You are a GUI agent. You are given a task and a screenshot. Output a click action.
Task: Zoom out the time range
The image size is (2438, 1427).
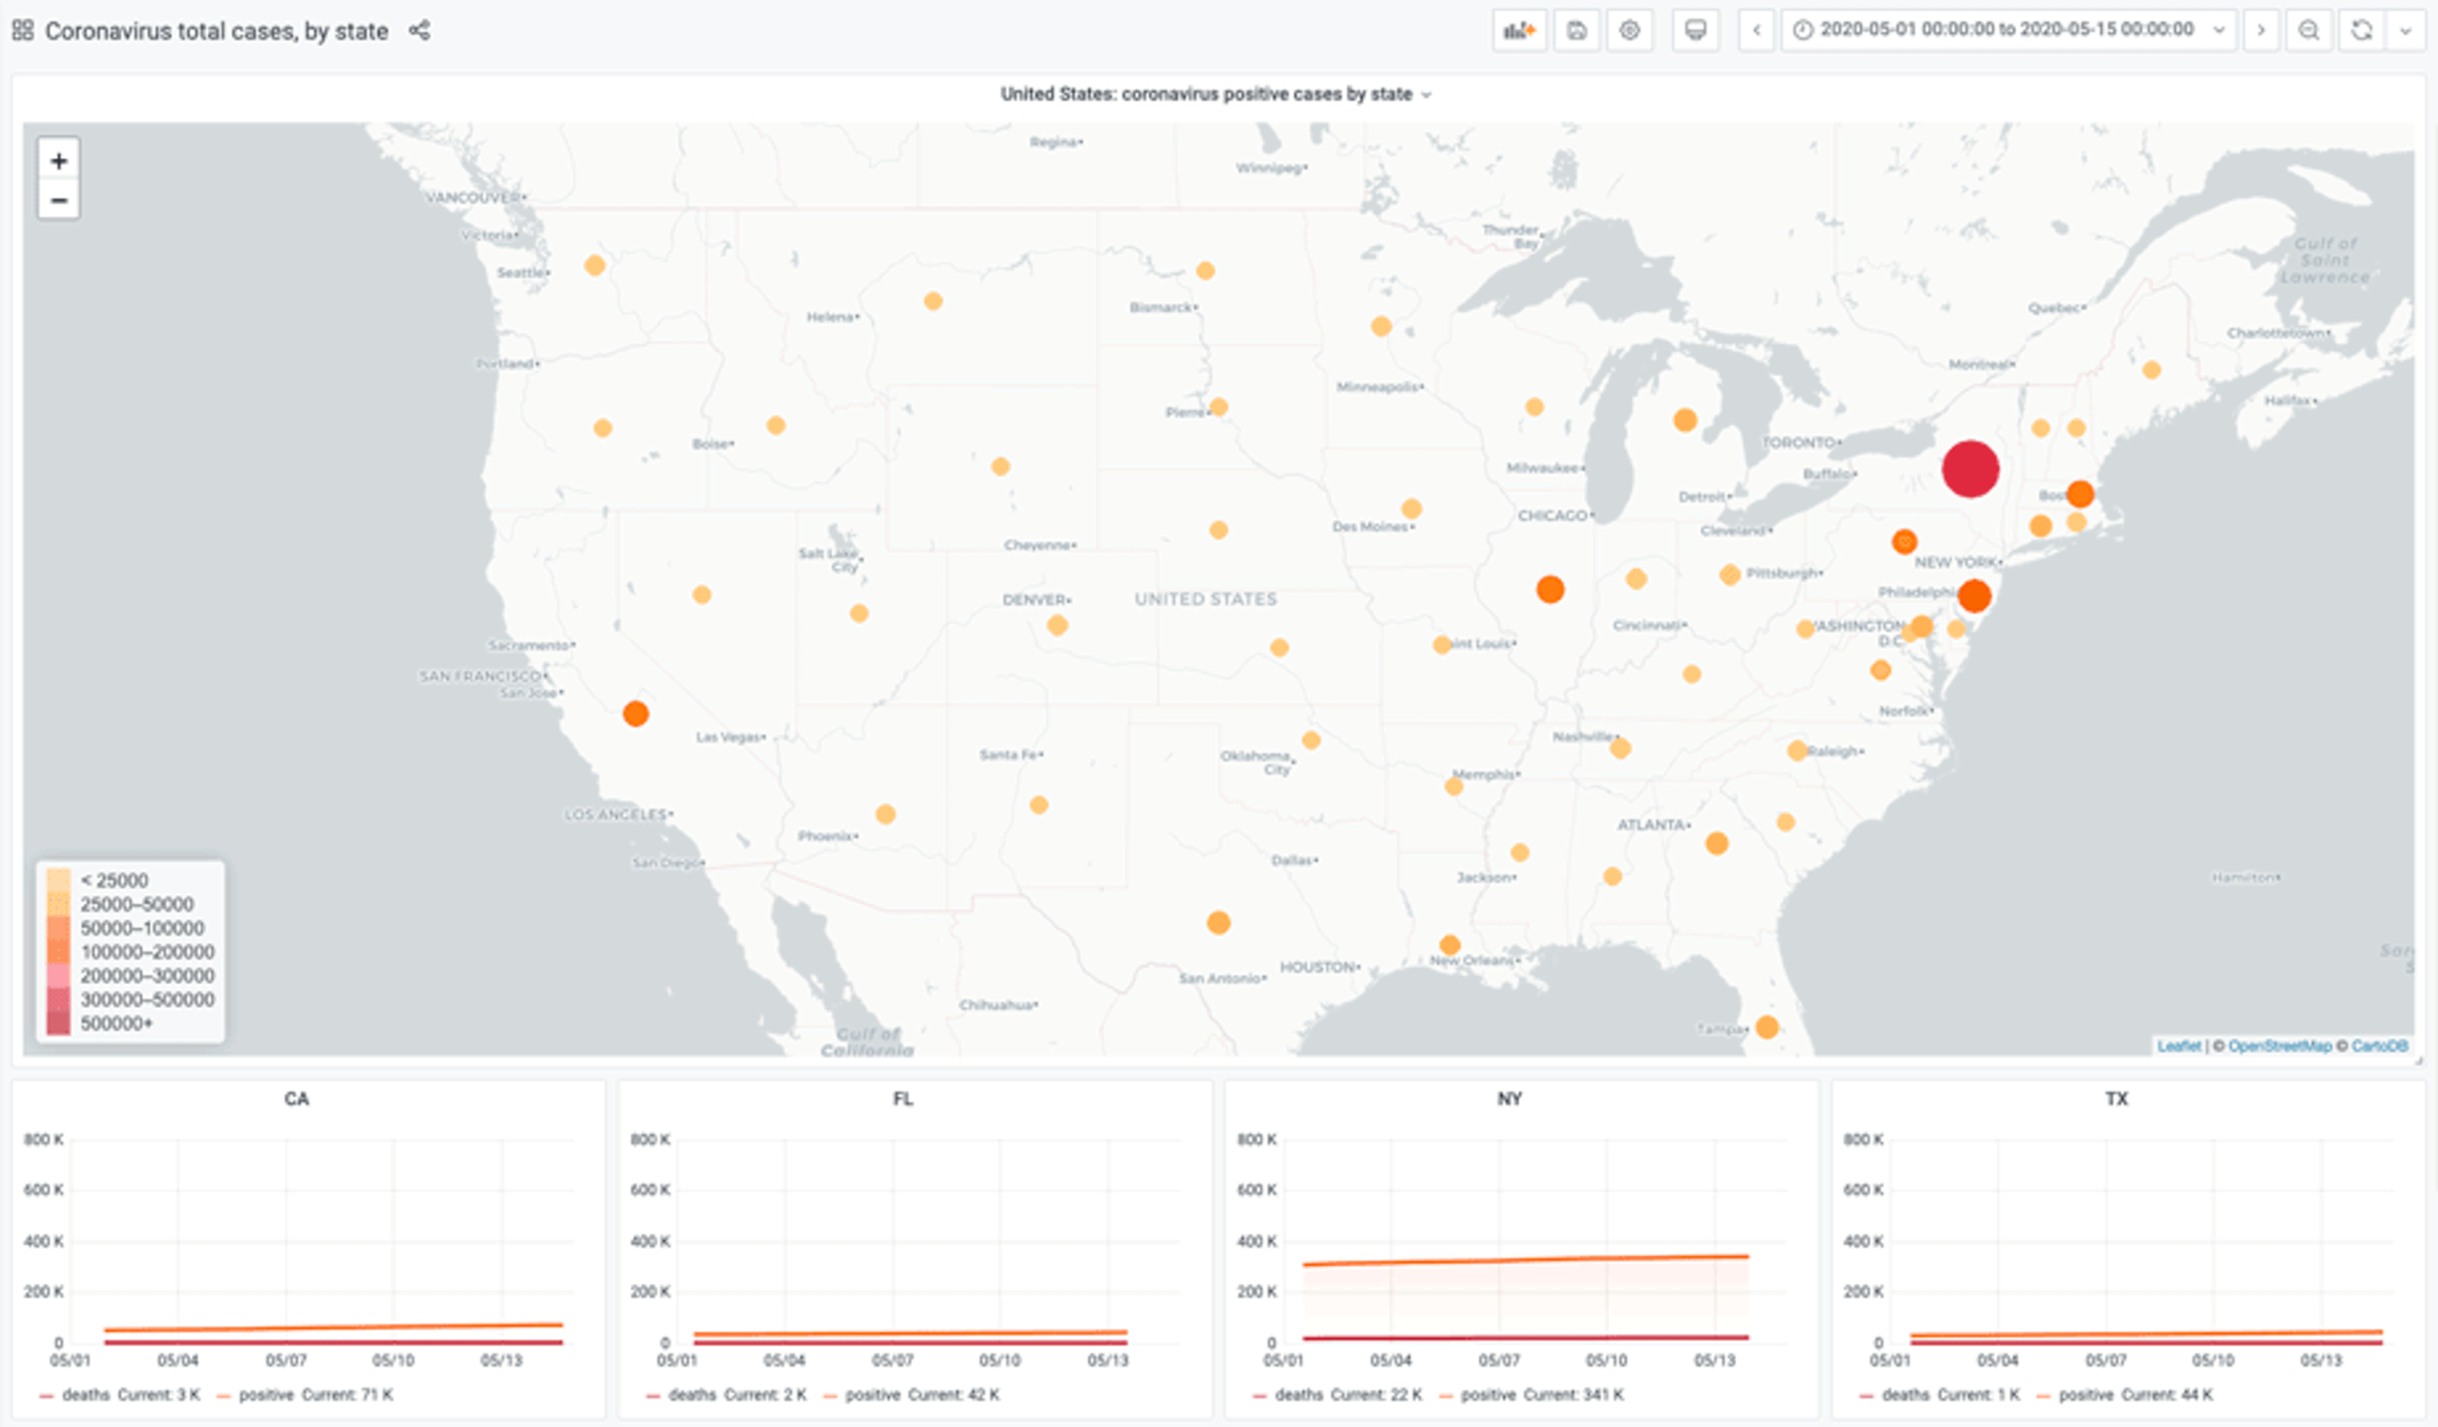2308,30
